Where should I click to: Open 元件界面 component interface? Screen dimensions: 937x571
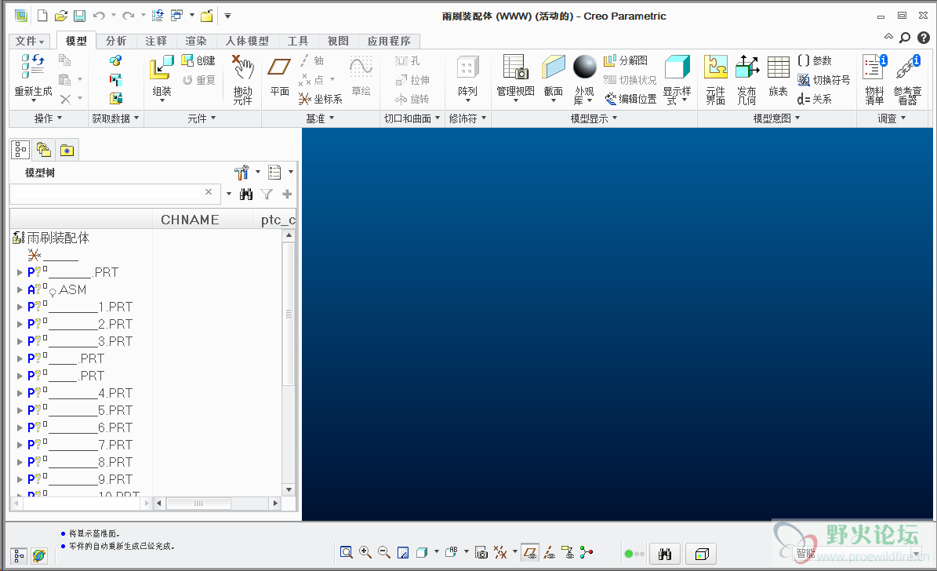point(715,79)
